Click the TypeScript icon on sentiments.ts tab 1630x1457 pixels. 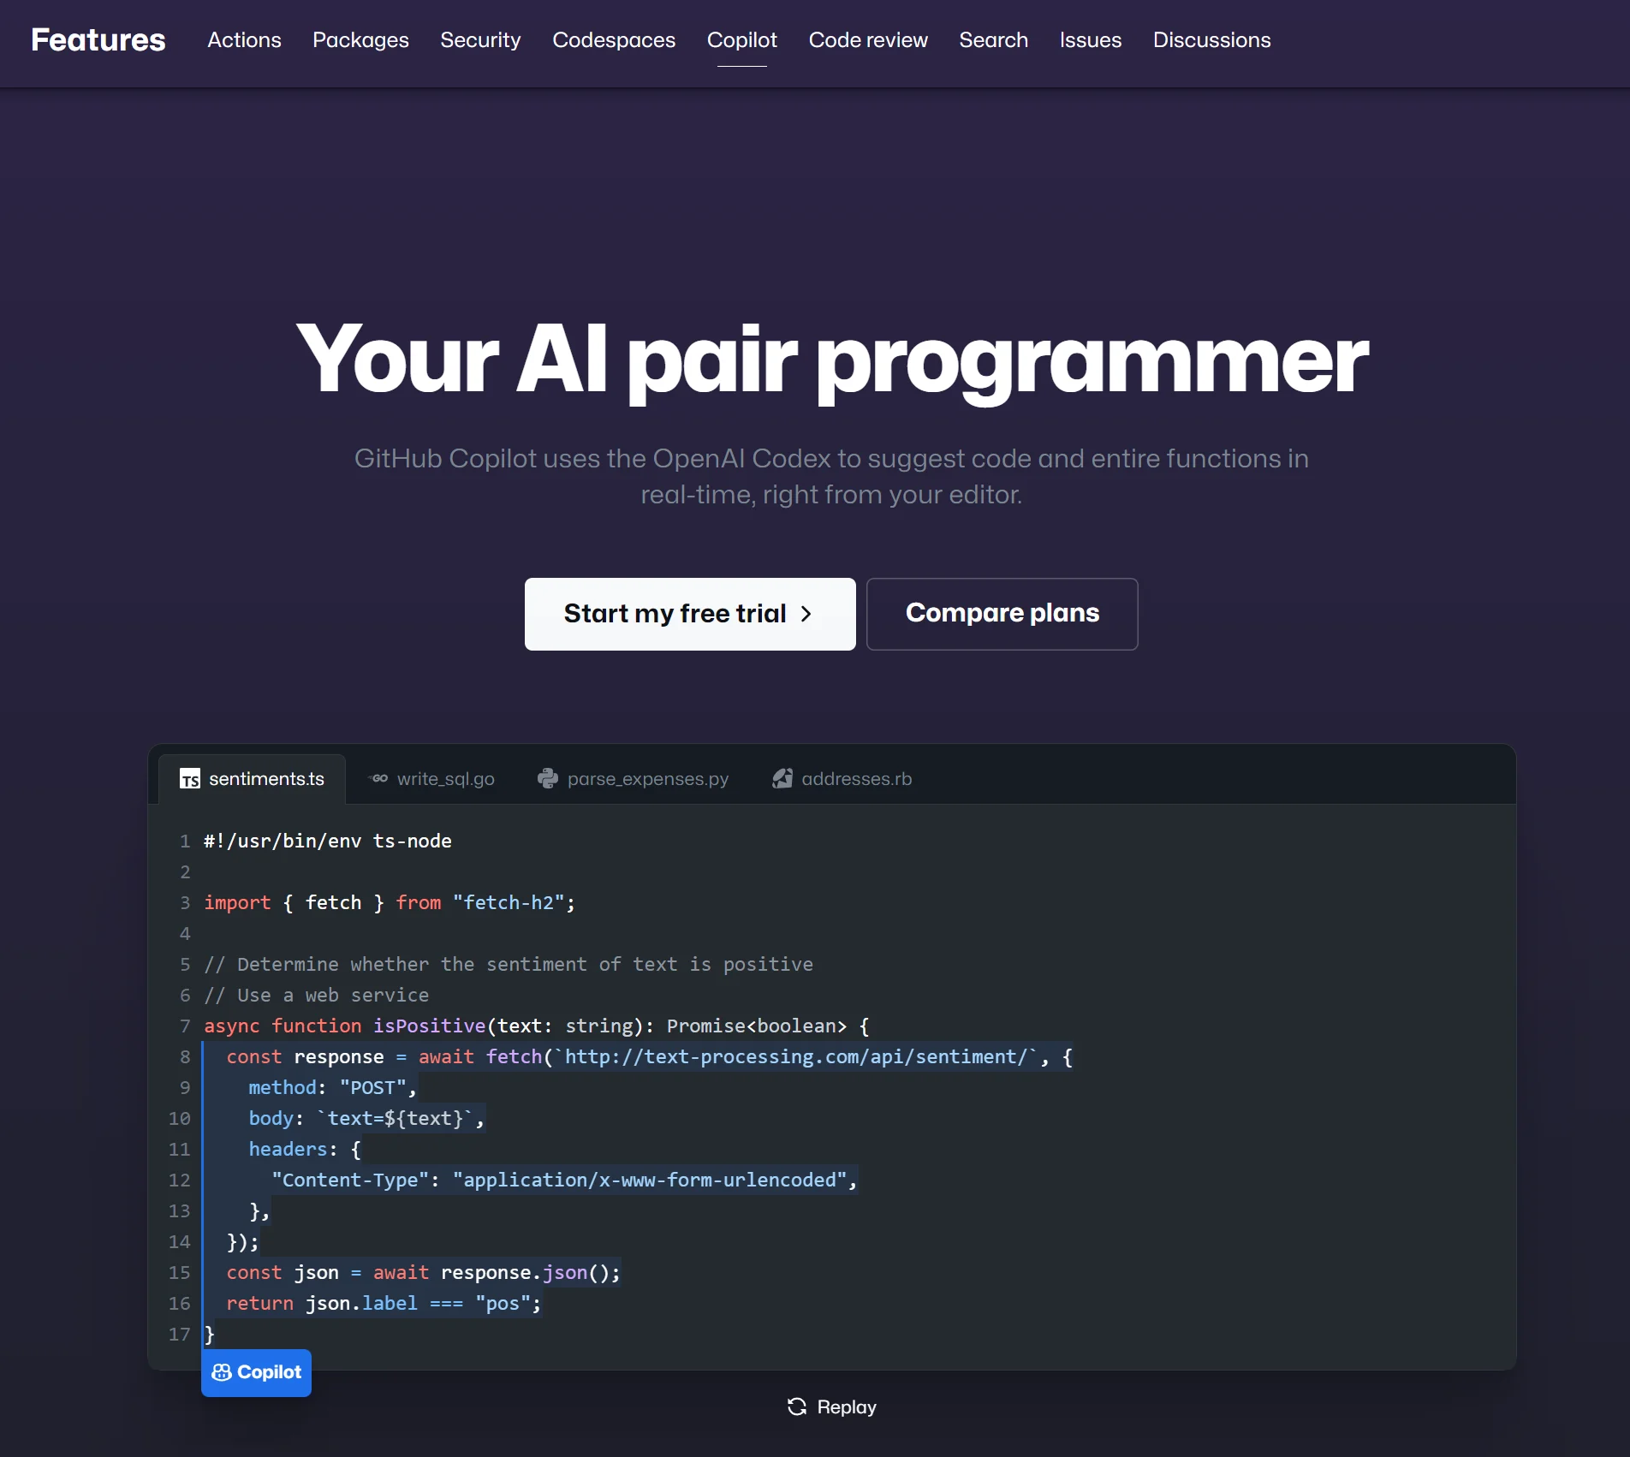coord(190,778)
